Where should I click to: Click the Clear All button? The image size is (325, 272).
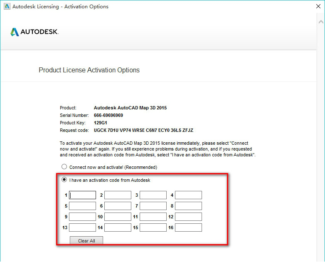point(86,241)
